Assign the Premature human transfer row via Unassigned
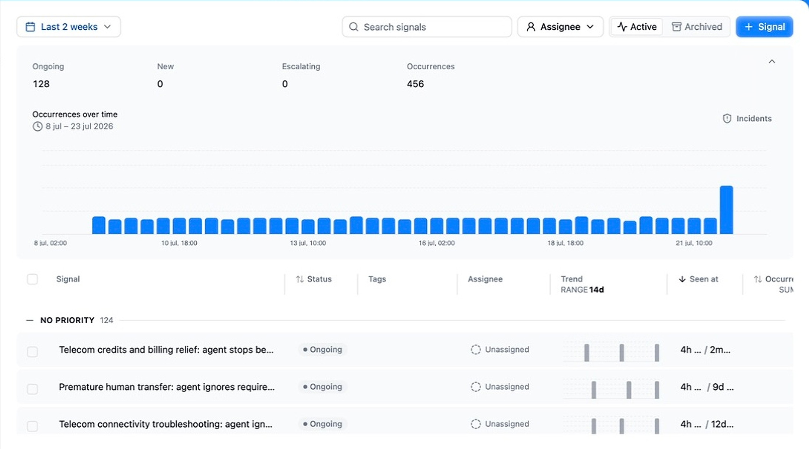The height and width of the screenshot is (449, 809). click(x=500, y=387)
